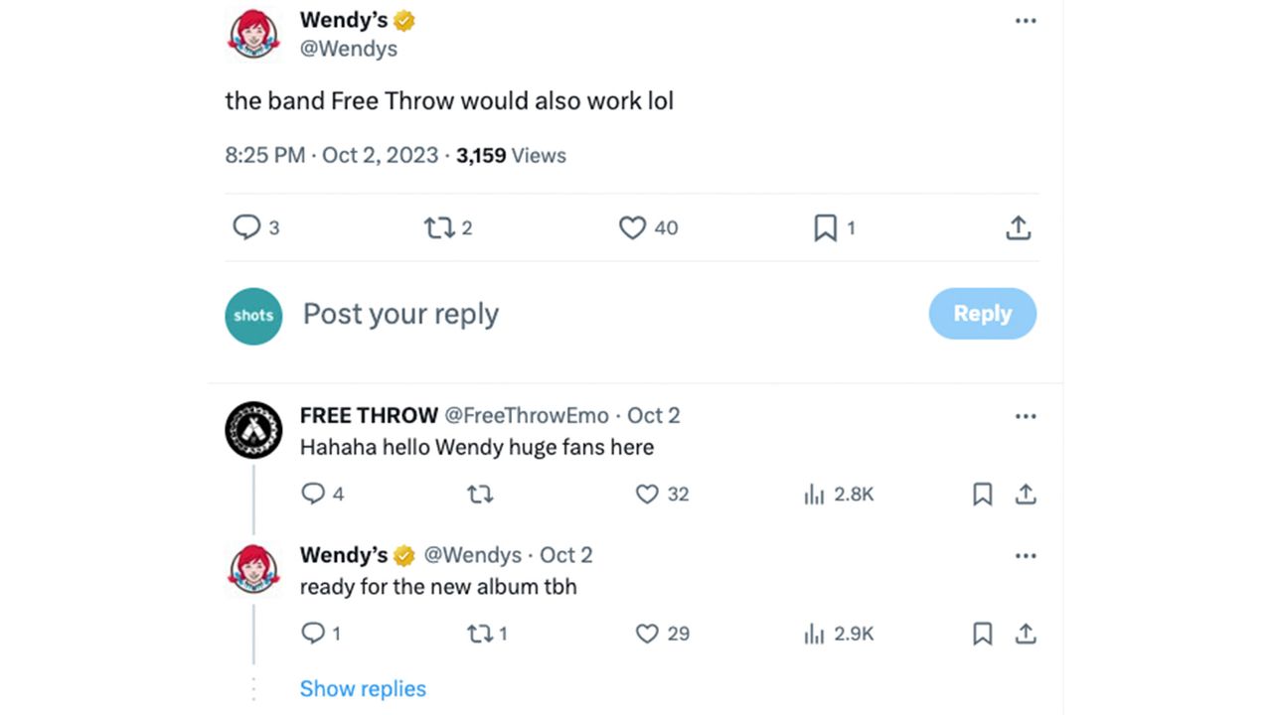This screenshot has height=715, width=1272.
Task: Focus the 'Post your reply' field
Action: click(x=606, y=314)
